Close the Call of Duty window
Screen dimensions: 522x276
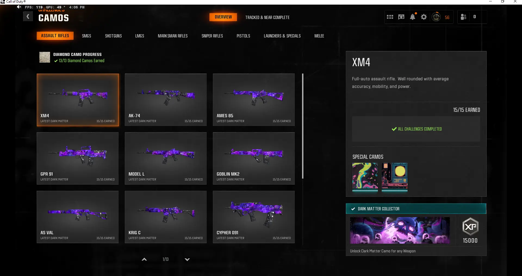515,2
